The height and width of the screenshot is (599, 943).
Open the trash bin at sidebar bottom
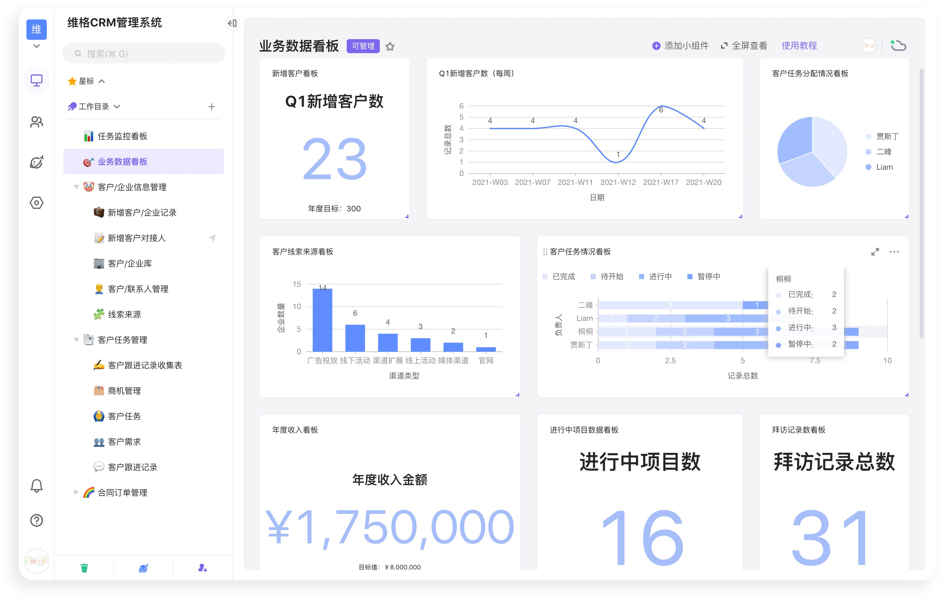click(84, 568)
